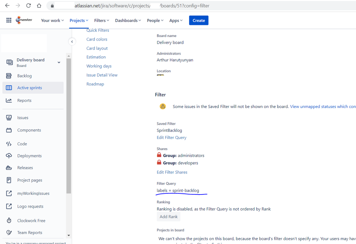The height and width of the screenshot is (244, 356).
Task: Click the Team Reports icon
Action: click(x=9, y=233)
